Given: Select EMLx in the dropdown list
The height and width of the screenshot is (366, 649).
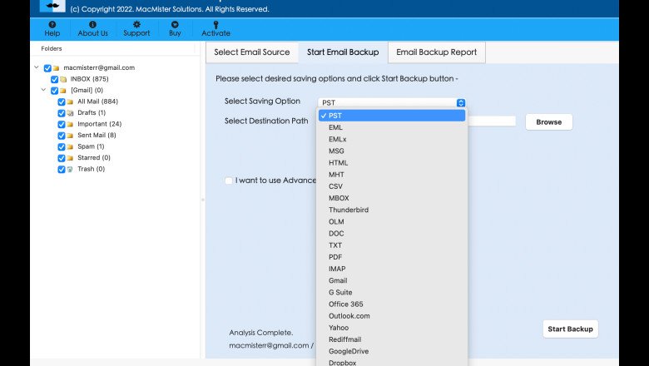Looking at the screenshot, I should [x=392, y=140].
